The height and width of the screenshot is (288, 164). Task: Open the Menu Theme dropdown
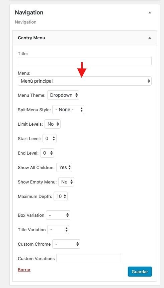tap(63, 95)
